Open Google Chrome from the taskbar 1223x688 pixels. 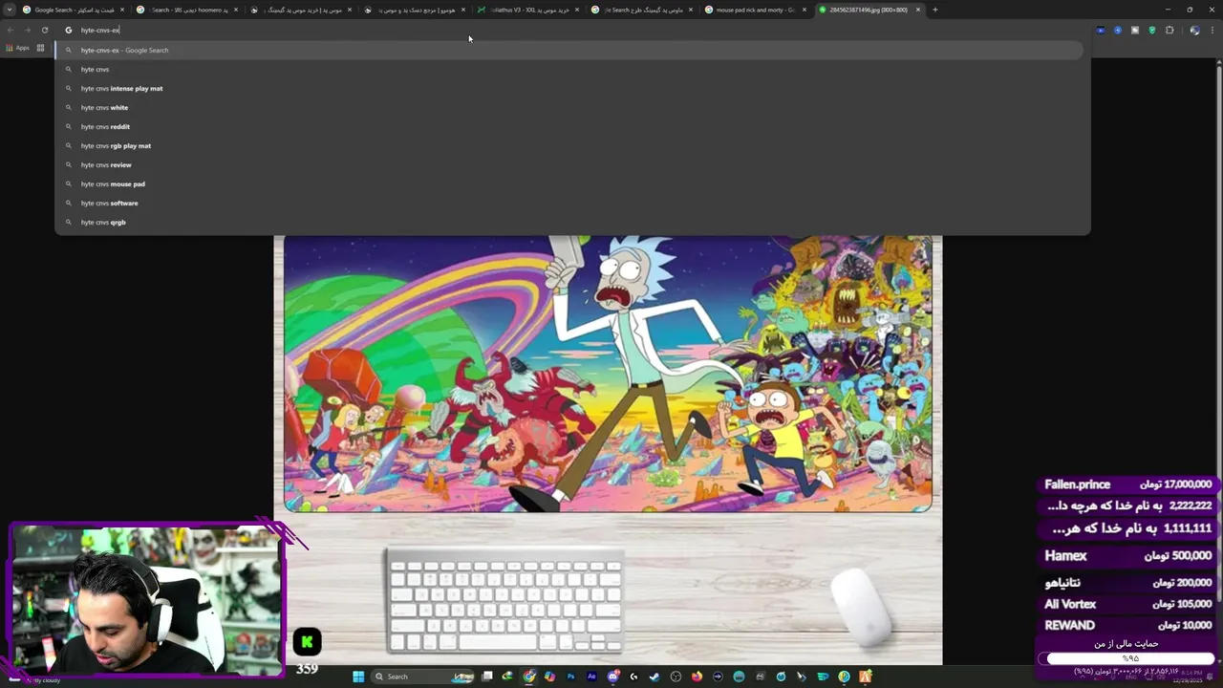[529, 677]
